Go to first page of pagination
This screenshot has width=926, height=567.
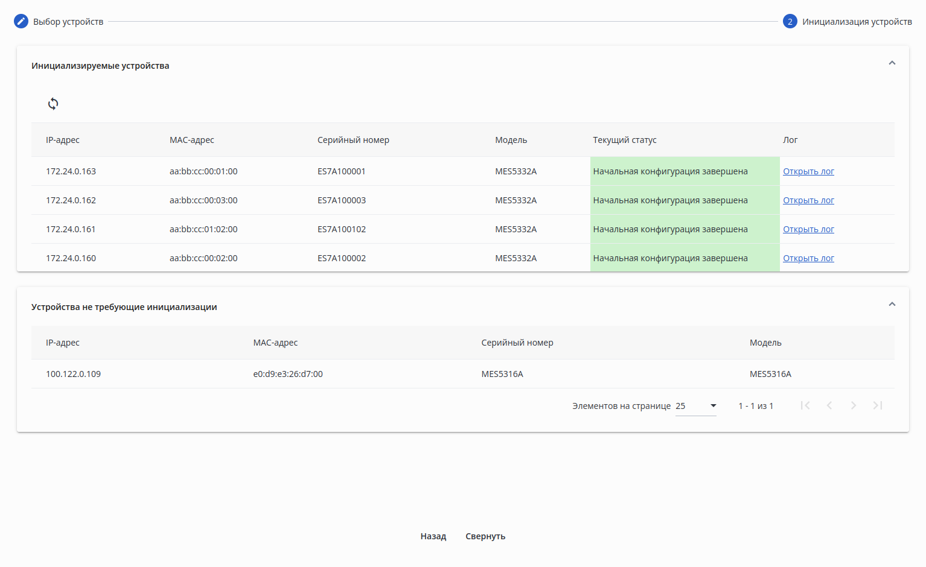coord(805,405)
